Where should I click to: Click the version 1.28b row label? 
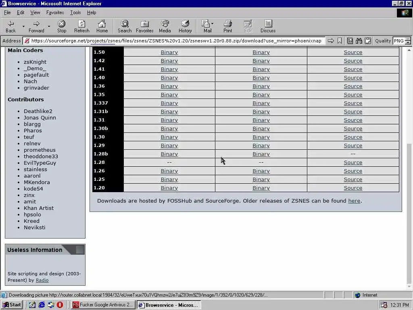[100, 154]
